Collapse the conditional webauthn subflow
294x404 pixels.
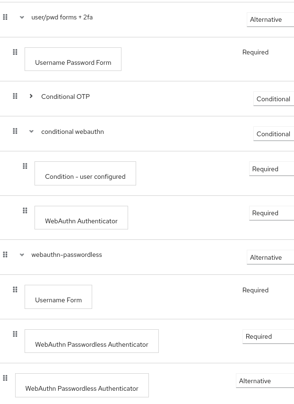(31, 131)
